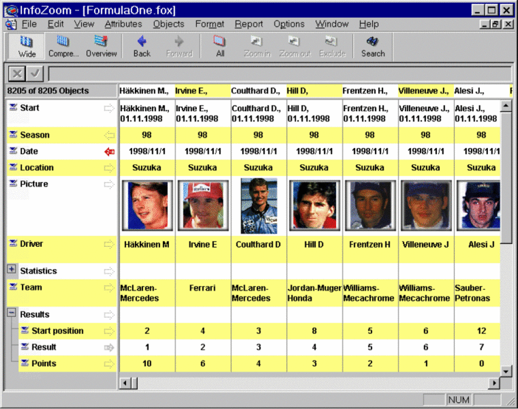Viewport: 518px width, 409px height.
Task: Click the vertical scrollbar up arrow
Action: click(506, 106)
